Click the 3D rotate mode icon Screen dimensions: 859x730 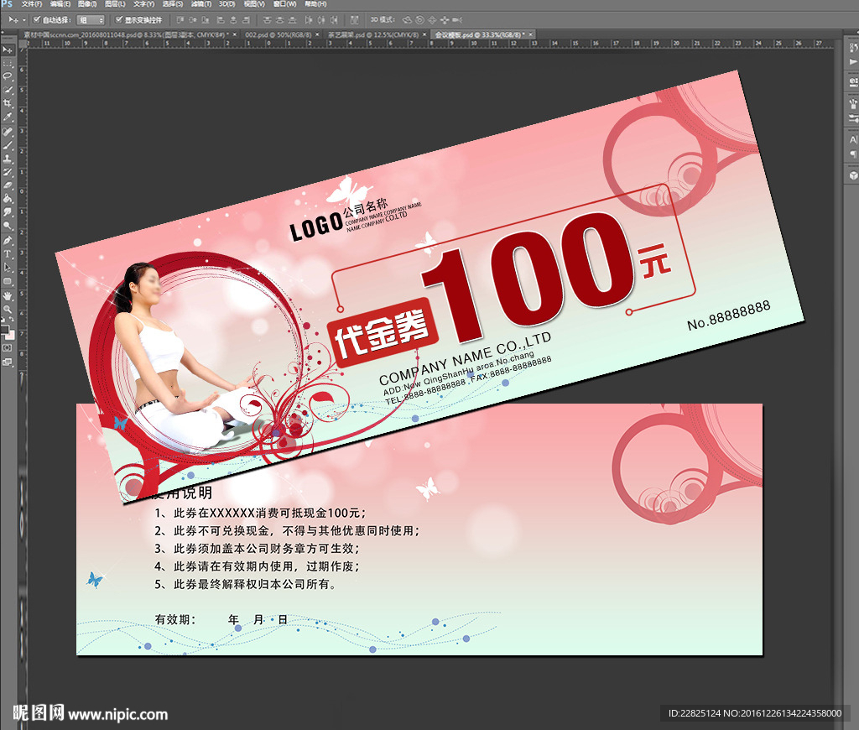pyautogui.click(x=408, y=20)
